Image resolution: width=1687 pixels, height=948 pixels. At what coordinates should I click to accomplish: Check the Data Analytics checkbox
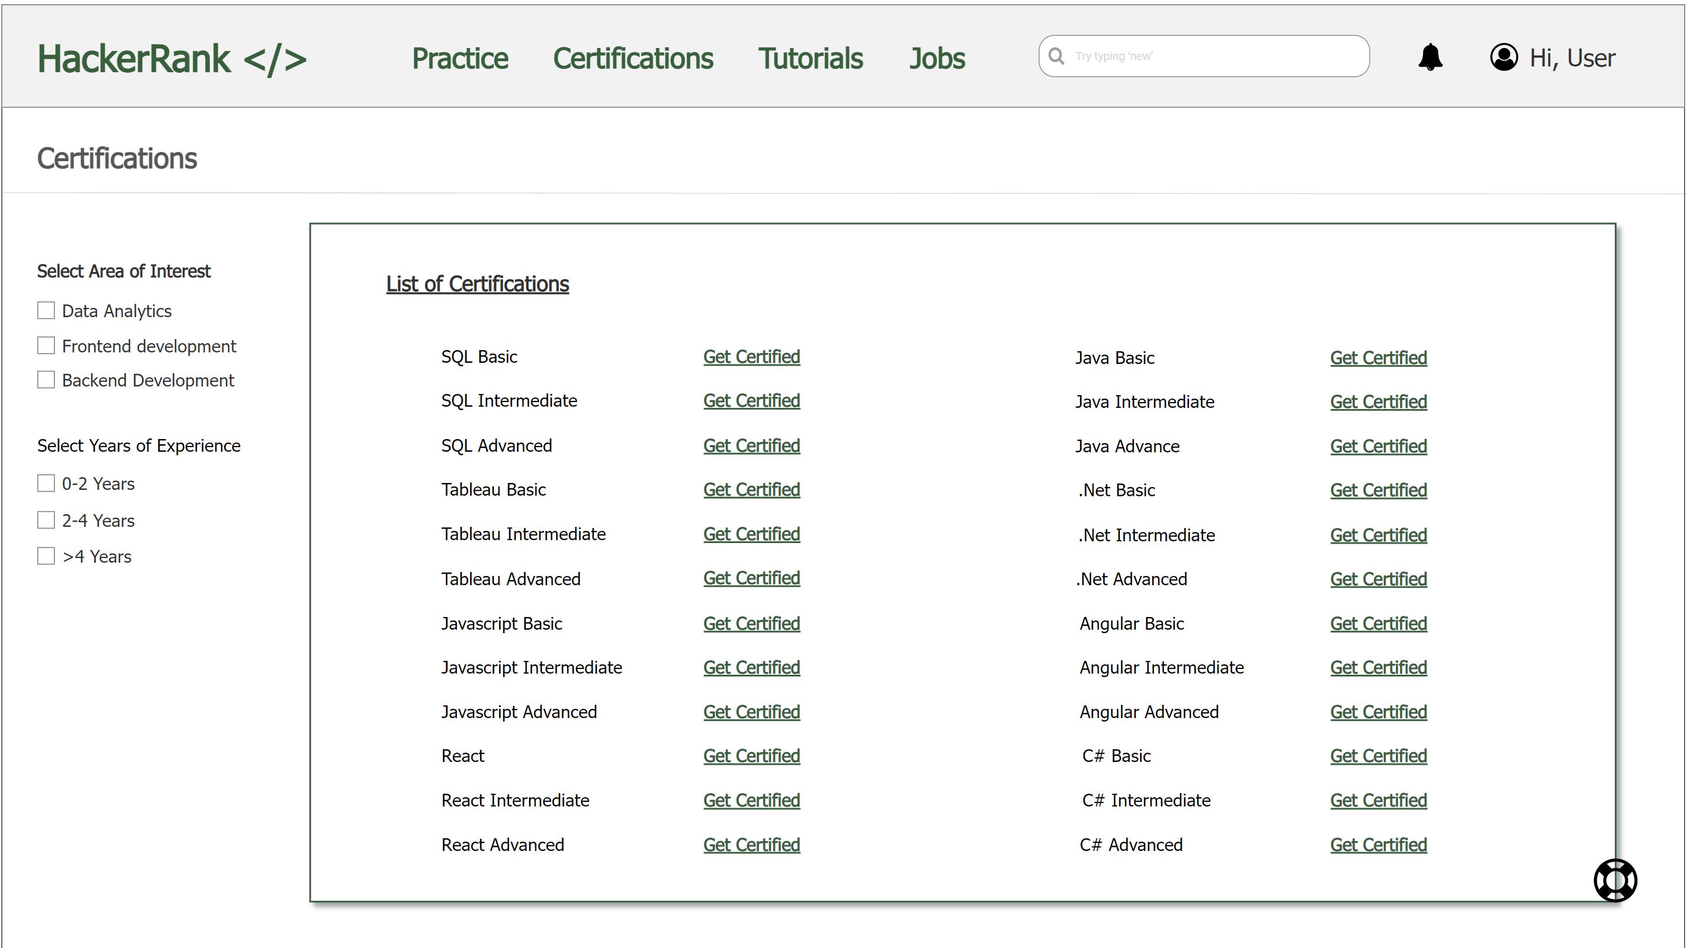tap(46, 311)
